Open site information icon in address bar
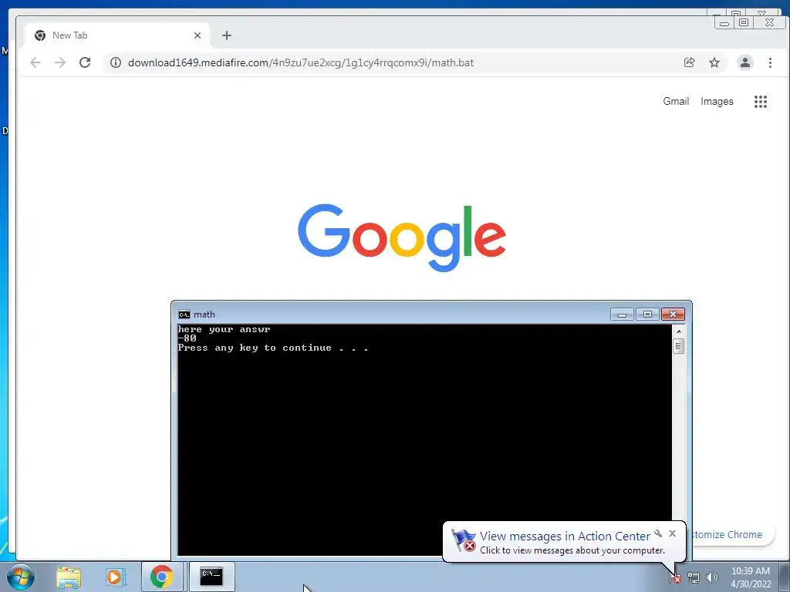The image size is (790, 592). tap(116, 62)
